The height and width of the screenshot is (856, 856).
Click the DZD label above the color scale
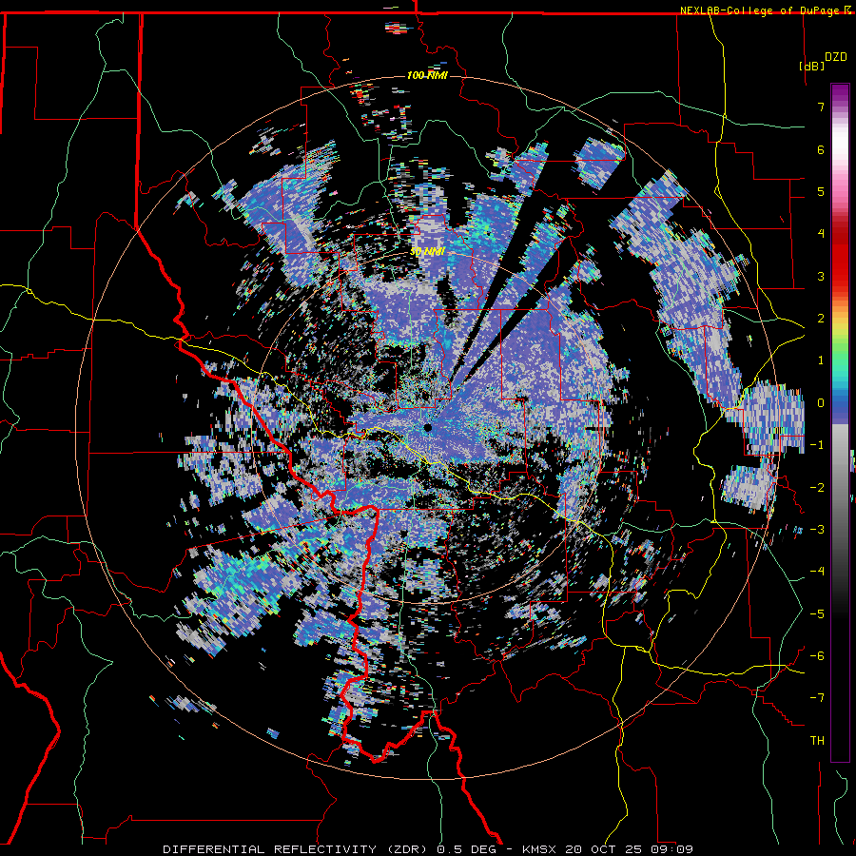(x=836, y=57)
